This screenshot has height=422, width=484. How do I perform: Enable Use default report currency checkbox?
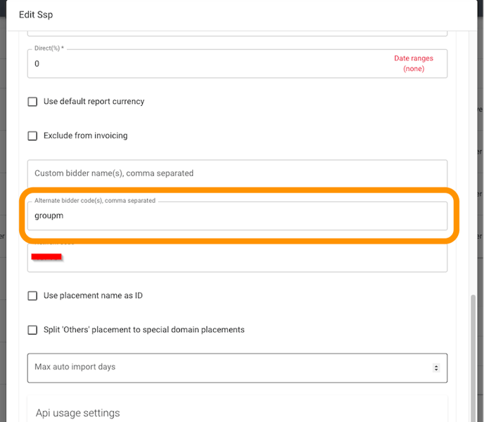(32, 102)
